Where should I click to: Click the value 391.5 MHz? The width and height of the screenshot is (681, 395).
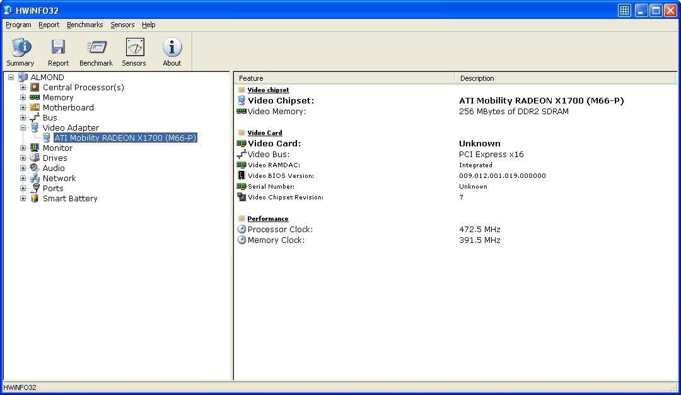pyautogui.click(x=479, y=240)
